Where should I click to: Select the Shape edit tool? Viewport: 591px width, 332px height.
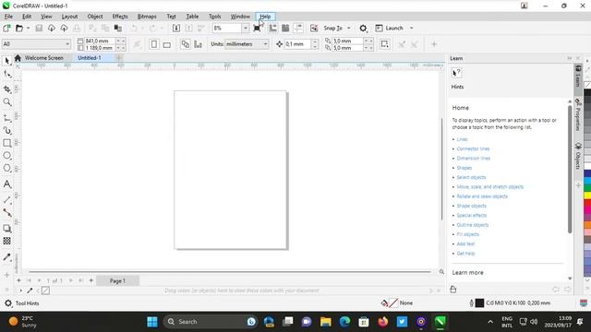point(6,74)
